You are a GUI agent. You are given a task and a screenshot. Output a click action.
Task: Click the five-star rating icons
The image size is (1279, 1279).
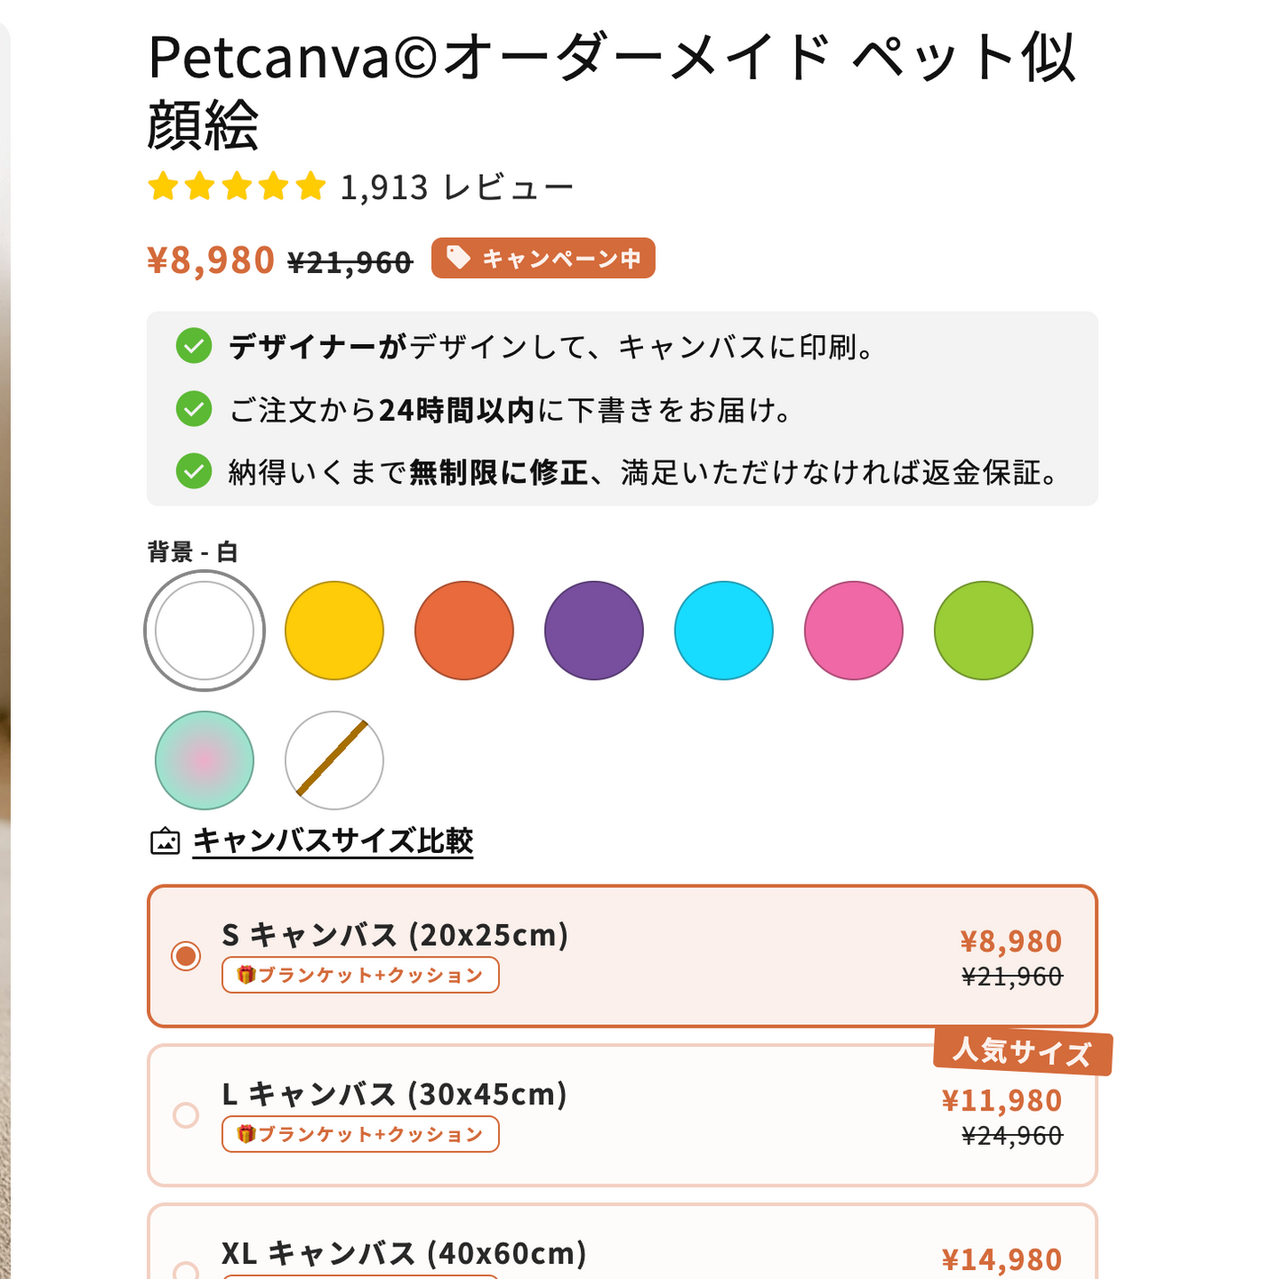pos(237,186)
